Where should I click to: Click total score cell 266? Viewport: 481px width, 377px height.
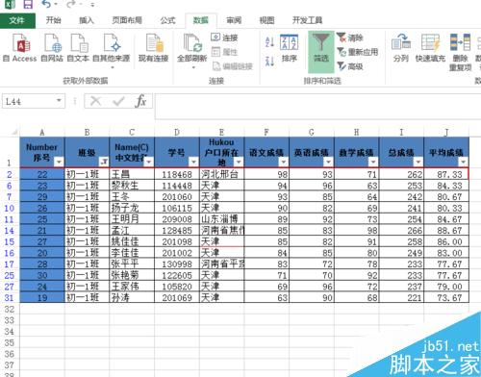click(401, 231)
